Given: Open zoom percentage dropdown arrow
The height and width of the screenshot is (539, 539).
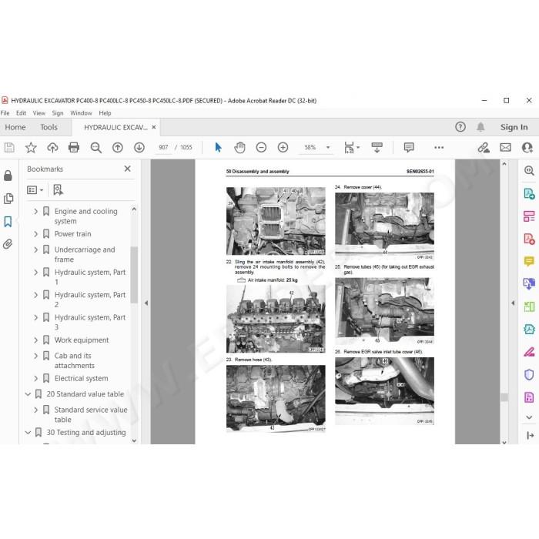Looking at the screenshot, I should tap(328, 148).
